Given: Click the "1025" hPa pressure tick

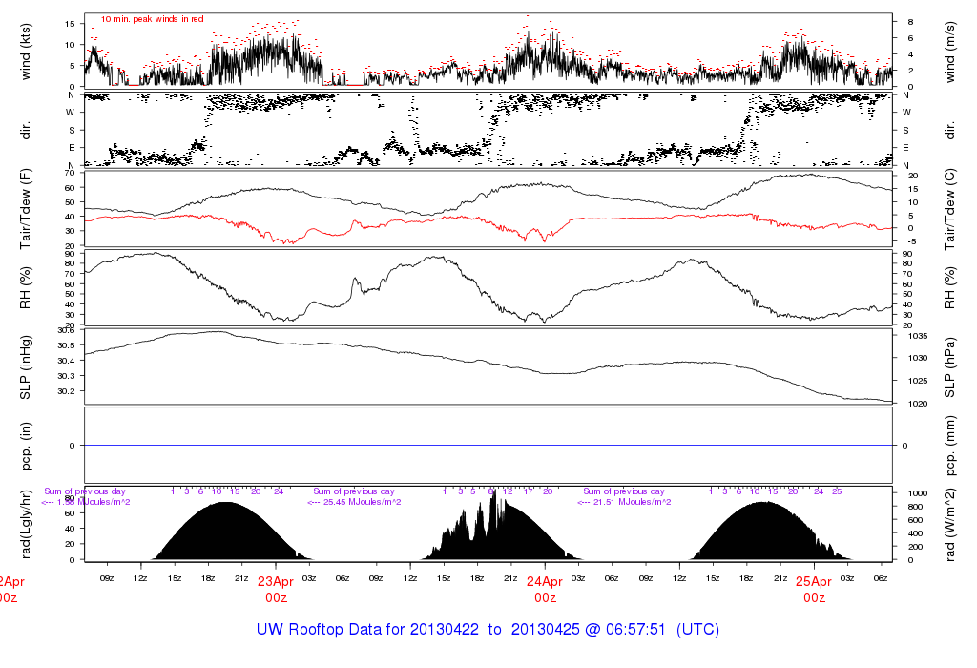Looking at the screenshot, I should tap(918, 381).
